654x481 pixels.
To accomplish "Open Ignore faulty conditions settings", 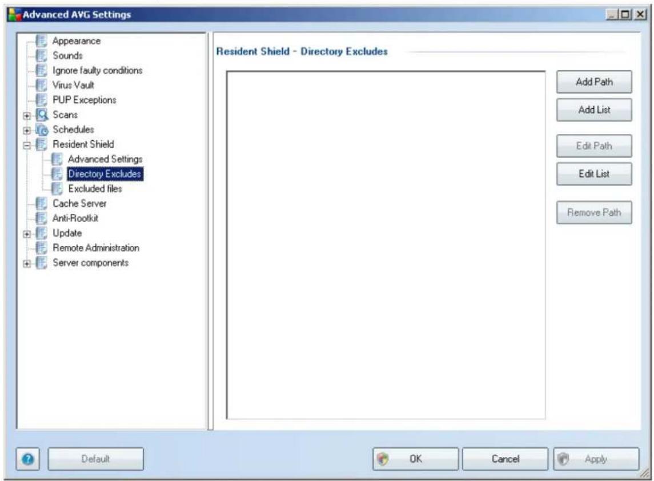I will 97,70.
